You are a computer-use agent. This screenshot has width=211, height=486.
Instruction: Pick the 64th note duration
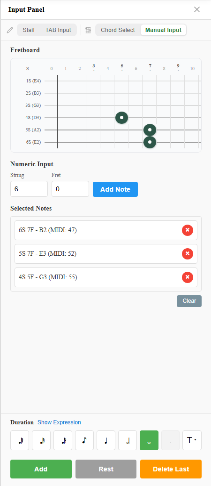click(20, 440)
